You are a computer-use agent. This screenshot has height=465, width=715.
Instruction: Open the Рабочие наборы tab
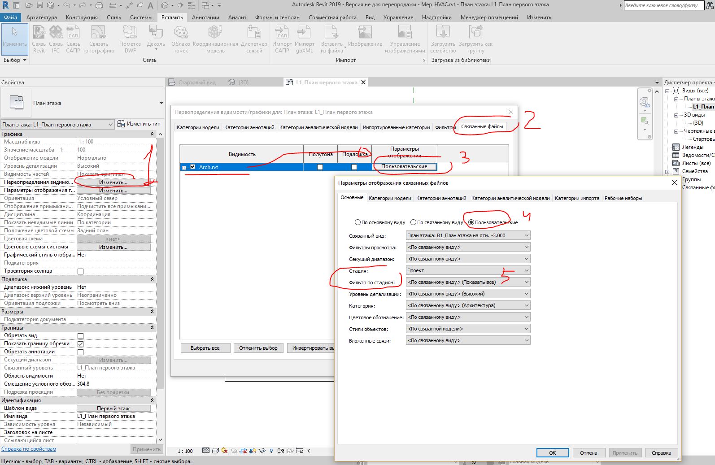(x=623, y=198)
